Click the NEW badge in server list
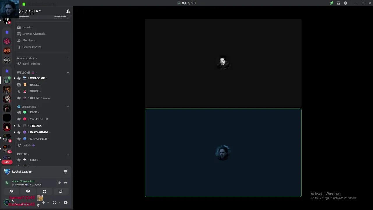Image resolution: width=373 pixels, height=210 pixels. pos(7,162)
